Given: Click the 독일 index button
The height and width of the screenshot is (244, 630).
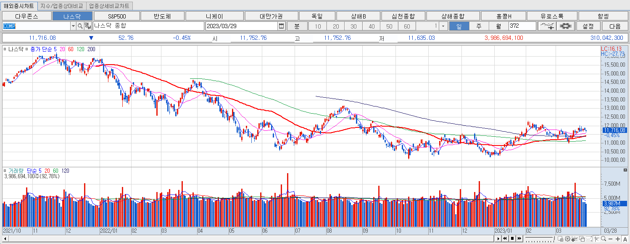Looking at the screenshot, I should coord(317,16).
